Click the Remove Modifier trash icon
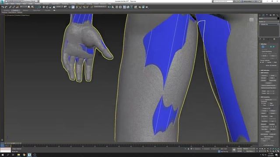This screenshot has height=157, width=280. point(274,39)
